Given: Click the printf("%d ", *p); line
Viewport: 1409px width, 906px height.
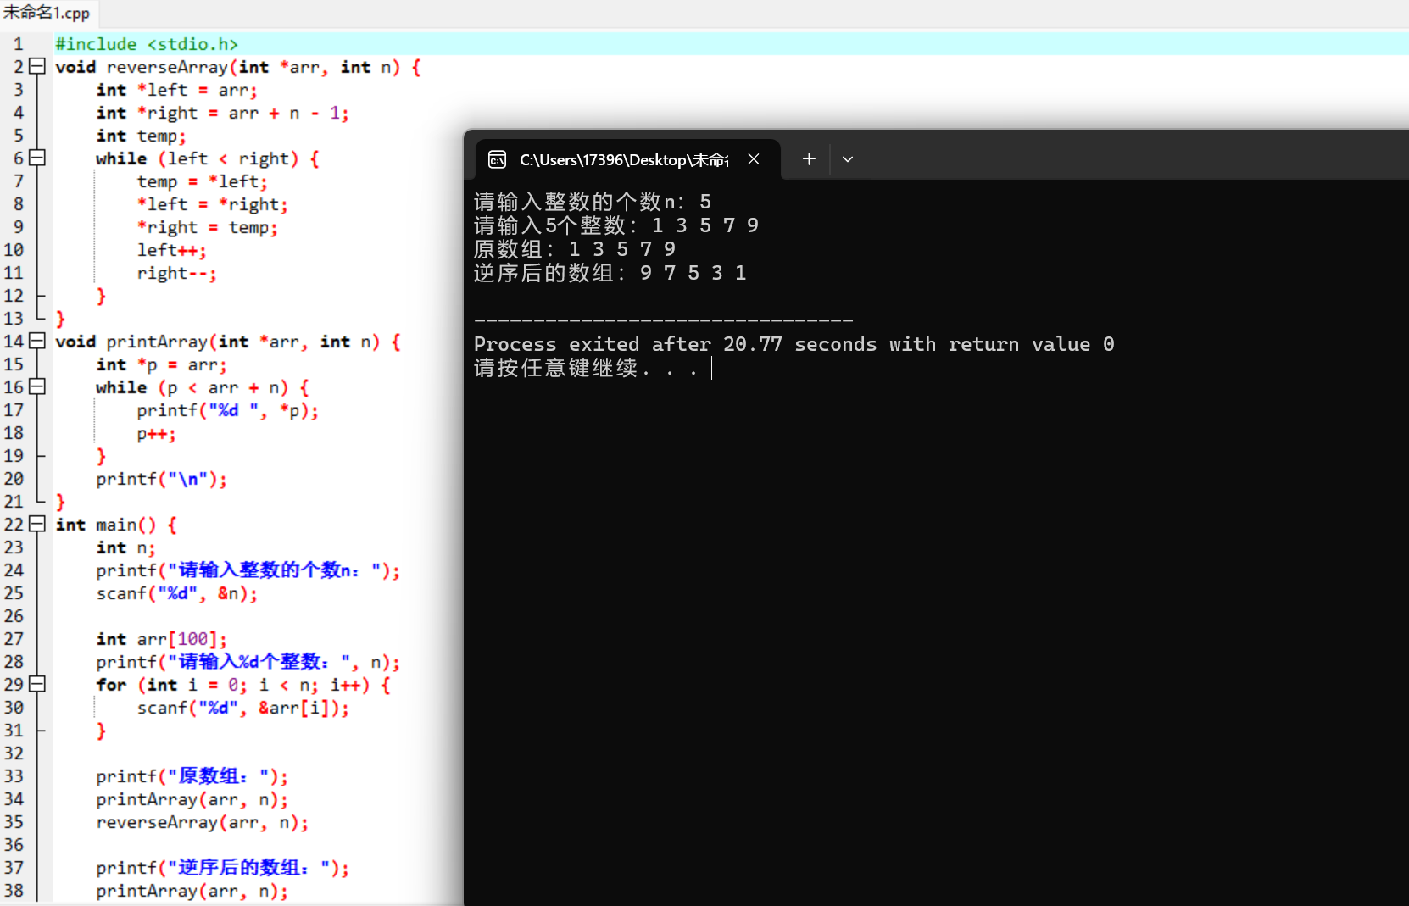Looking at the screenshot, I should tap(227, 410).
